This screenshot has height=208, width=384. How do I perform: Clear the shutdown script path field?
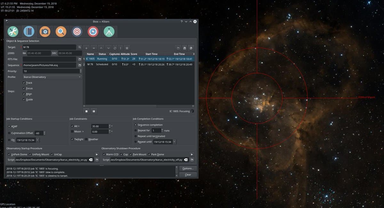click(186, 160)
